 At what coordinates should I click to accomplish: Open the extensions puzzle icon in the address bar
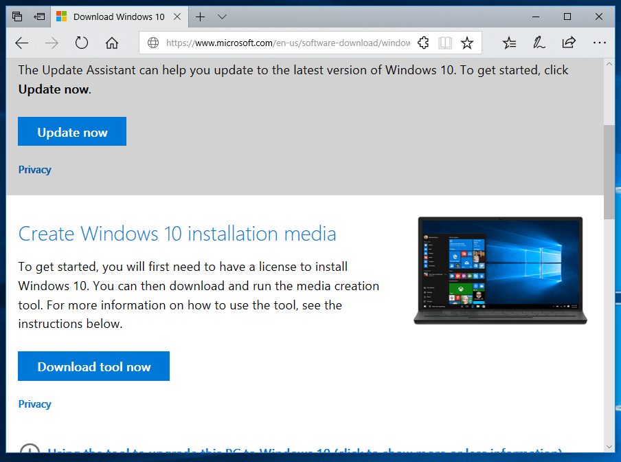pos(423,43)
